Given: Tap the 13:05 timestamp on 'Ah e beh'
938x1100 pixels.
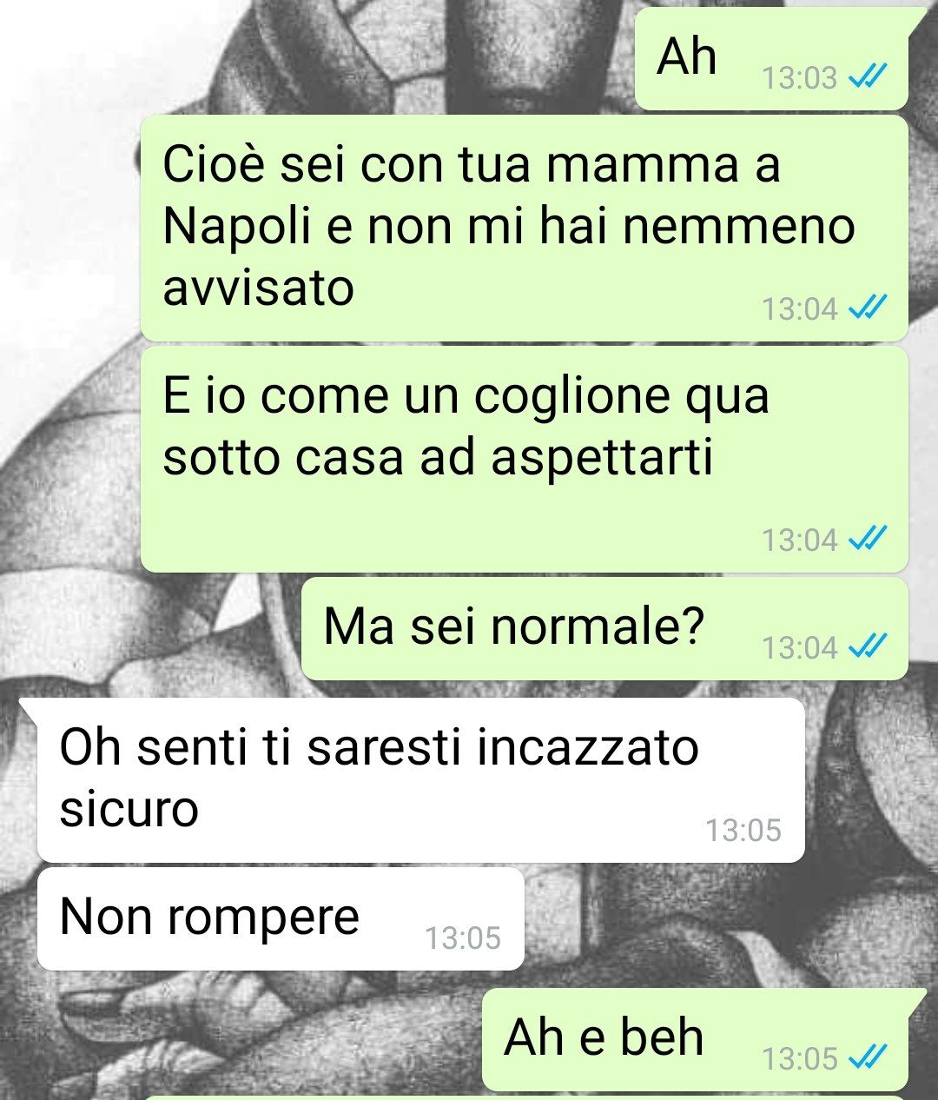Looking at the screenshot, I should [799, 1058].
